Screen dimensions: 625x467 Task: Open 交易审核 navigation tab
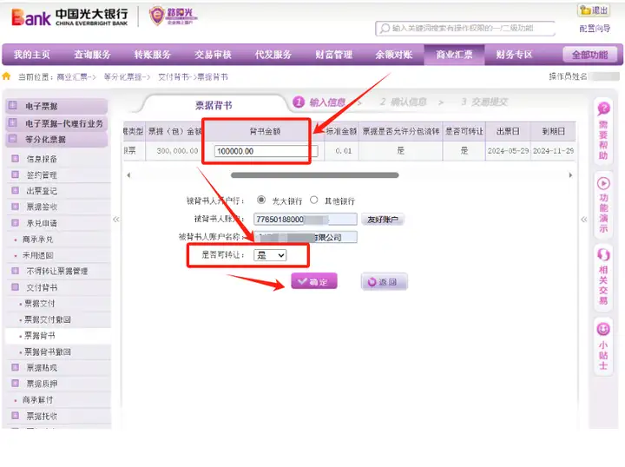(x=213, y=55)
